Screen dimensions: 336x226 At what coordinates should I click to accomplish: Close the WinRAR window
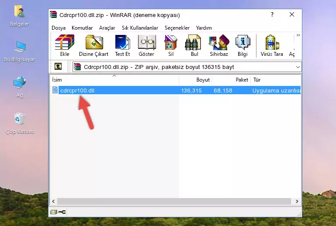coord(291,14)
